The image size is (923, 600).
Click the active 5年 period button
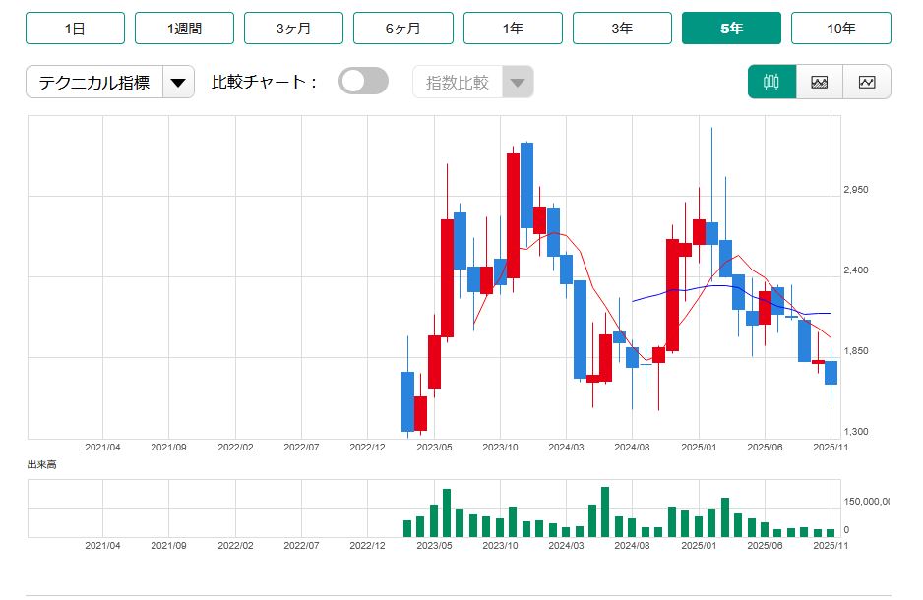pyautogui.click(x=731, y=29)
